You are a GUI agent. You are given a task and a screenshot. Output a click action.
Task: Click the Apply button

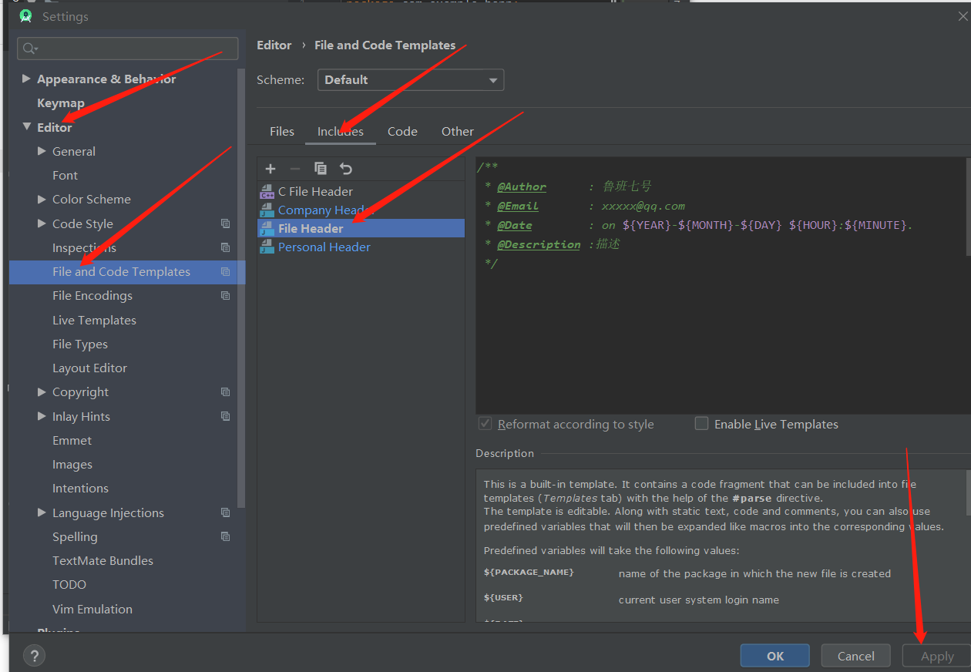(x=937, y=655)
